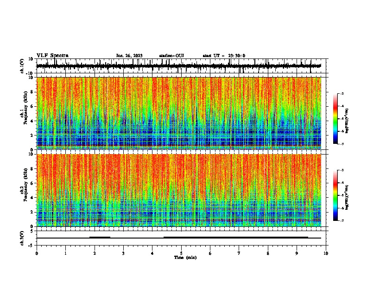This screenshot has width=367, height=284.
Task: Click the ch.2 colorbar 'log(PSD)' label
Action: coord(347,197)
